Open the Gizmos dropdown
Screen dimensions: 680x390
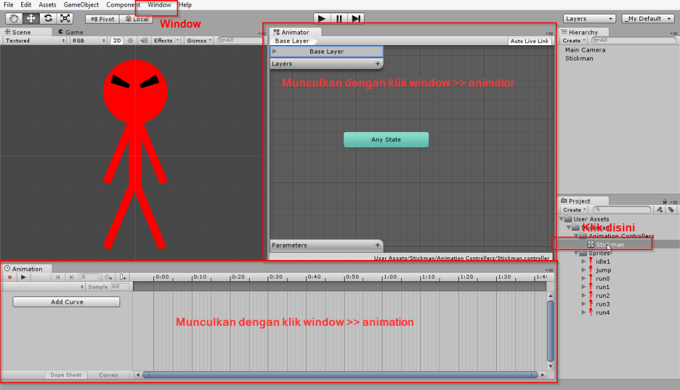click(x=199, y=40)
